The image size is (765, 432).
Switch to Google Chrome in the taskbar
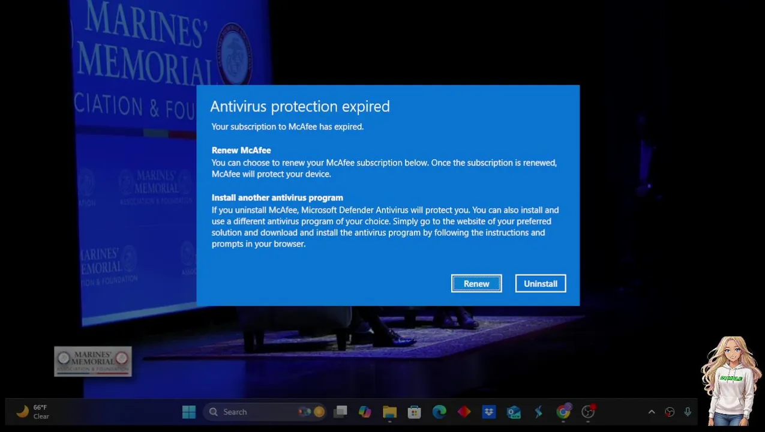[563, 412]
